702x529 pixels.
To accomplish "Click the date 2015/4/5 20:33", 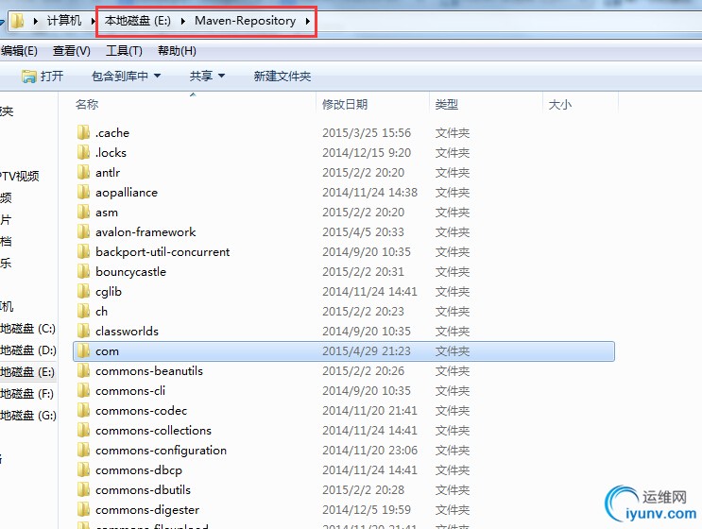I will click(x=363, y=232).
